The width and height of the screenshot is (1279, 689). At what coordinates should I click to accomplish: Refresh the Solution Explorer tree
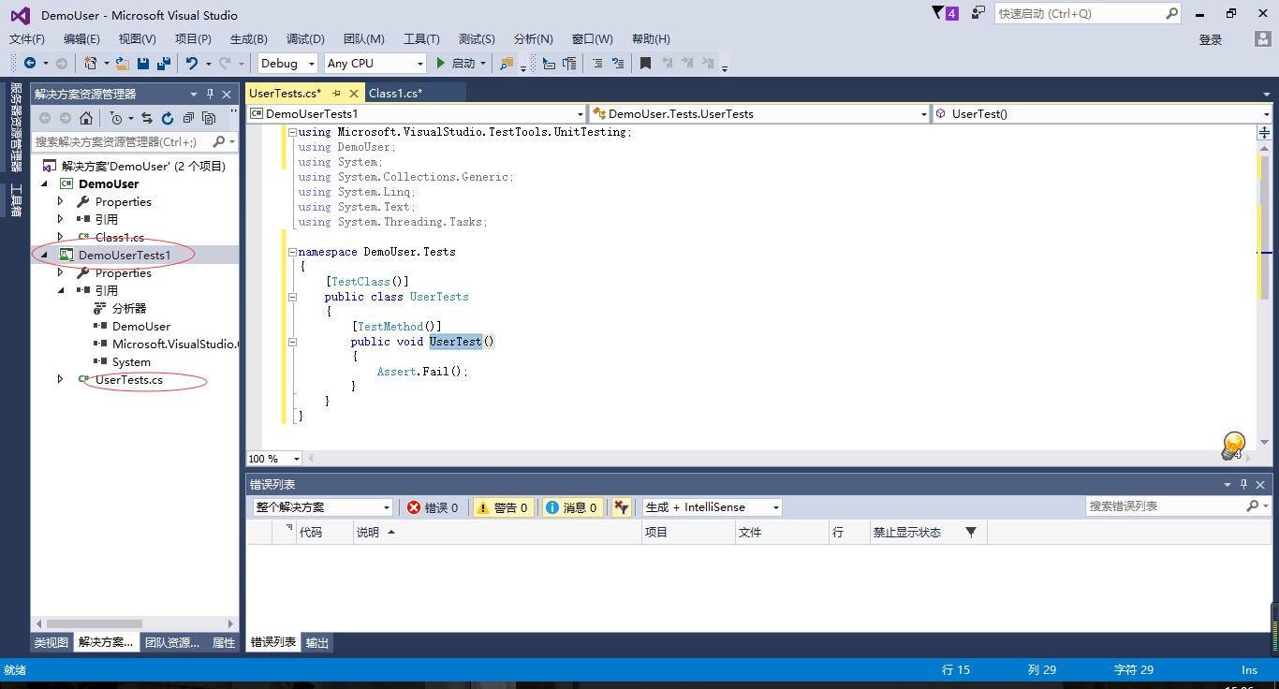click(168, 118)
